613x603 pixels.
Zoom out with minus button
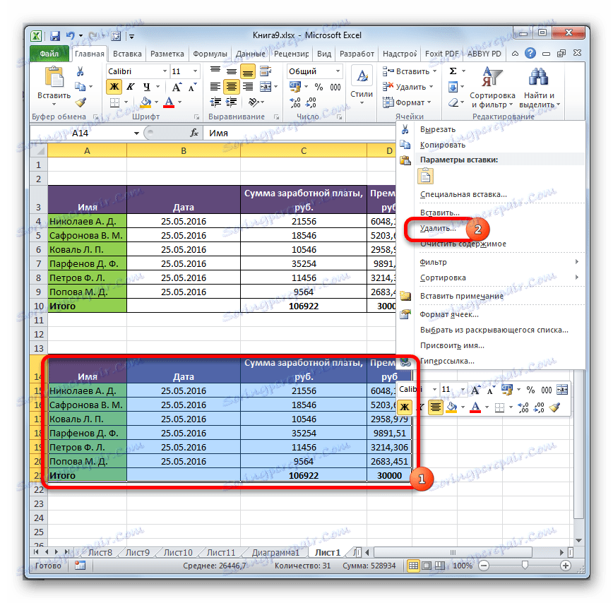coord(484,565)
